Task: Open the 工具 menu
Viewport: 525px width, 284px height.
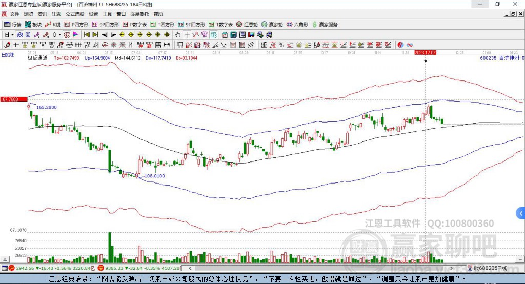Action: point(107,14)
